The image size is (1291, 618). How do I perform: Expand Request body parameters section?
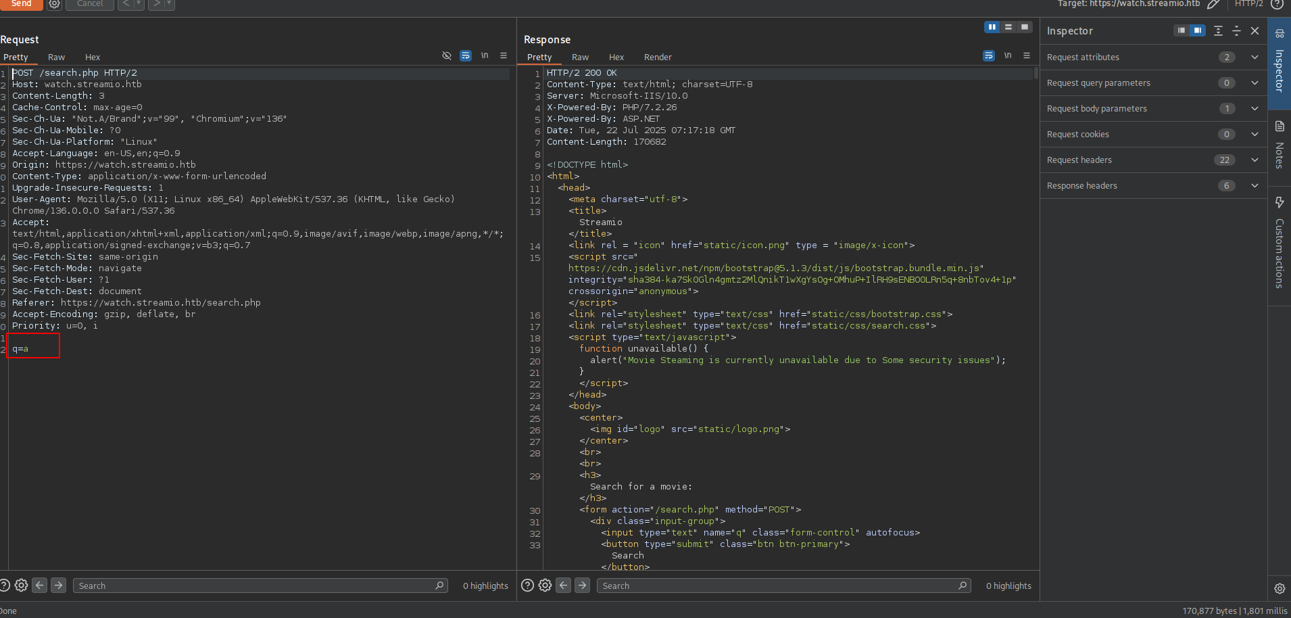[1153, 109]
